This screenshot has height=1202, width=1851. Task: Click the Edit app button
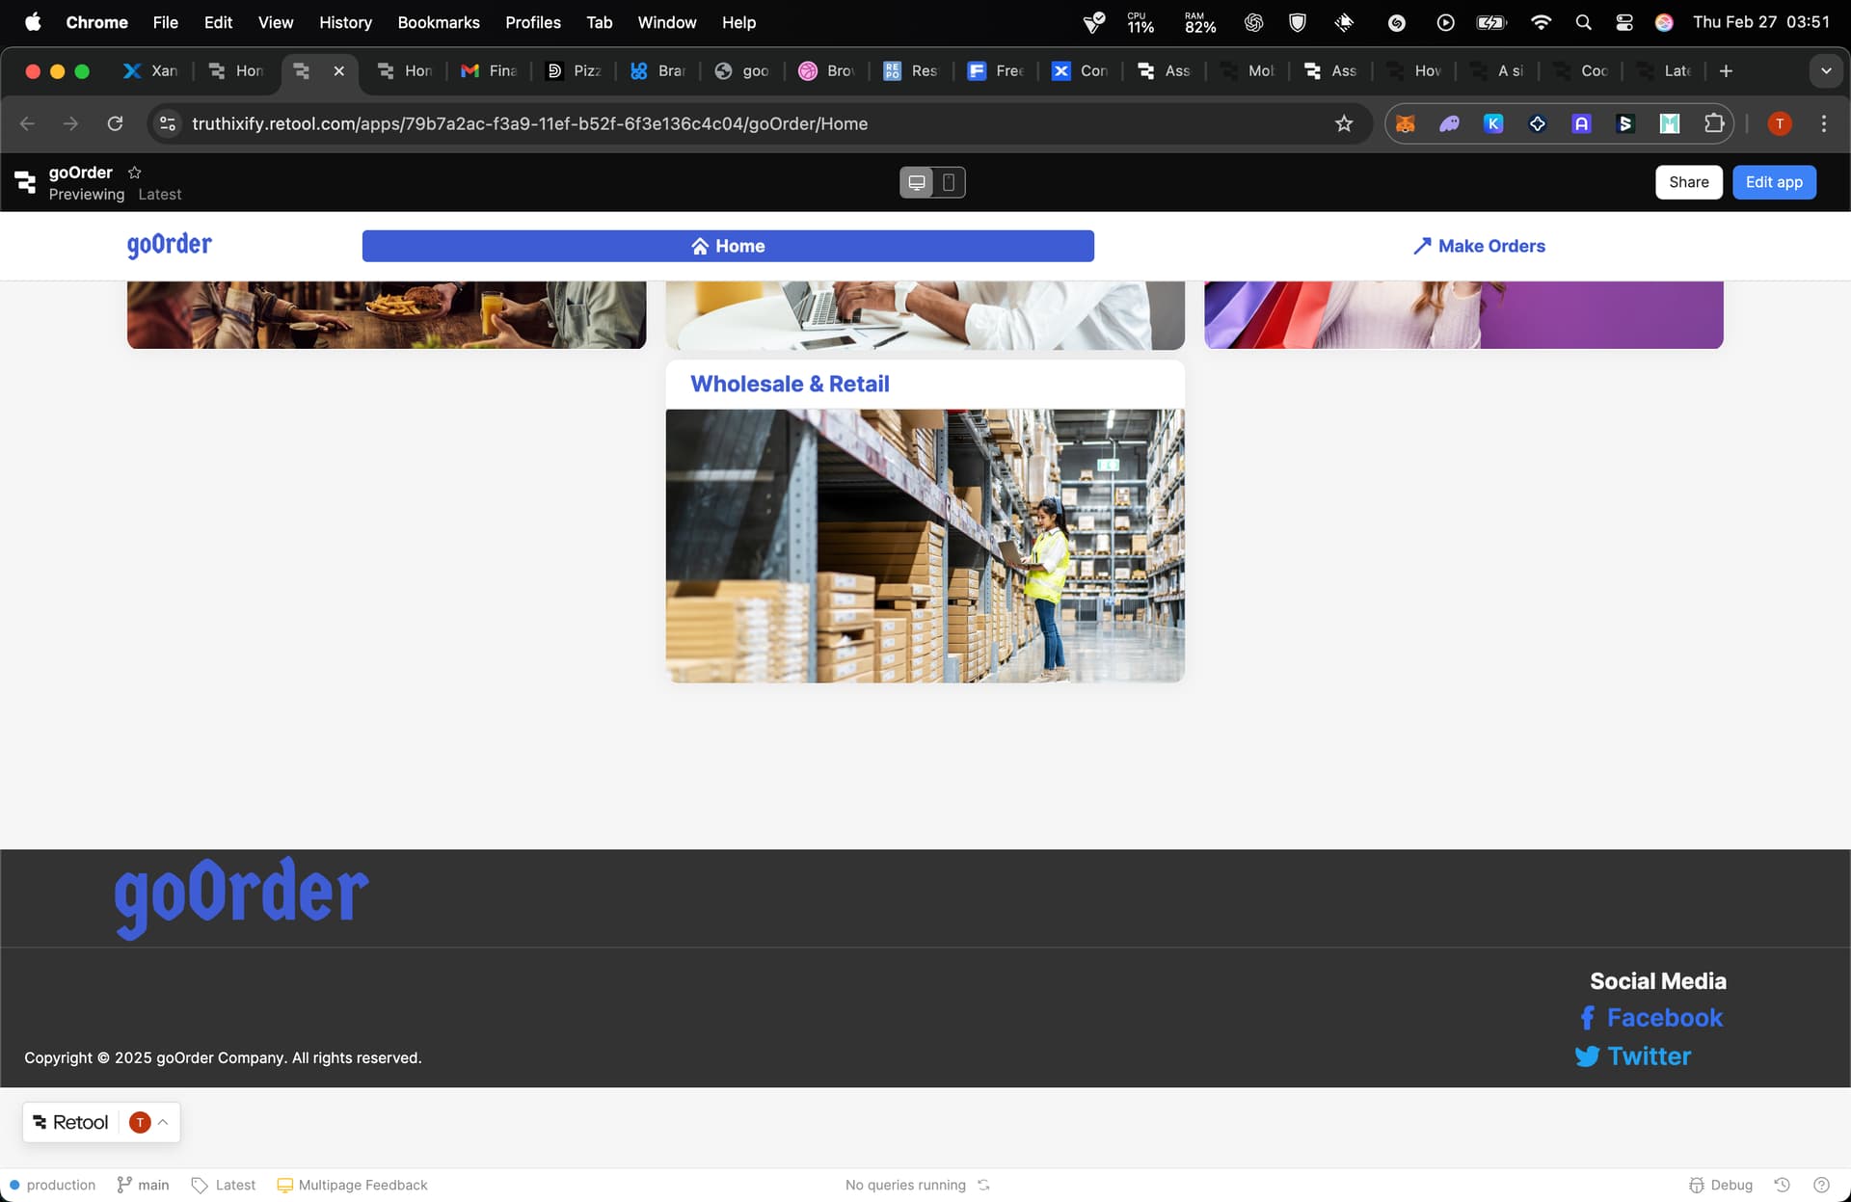1774,182
